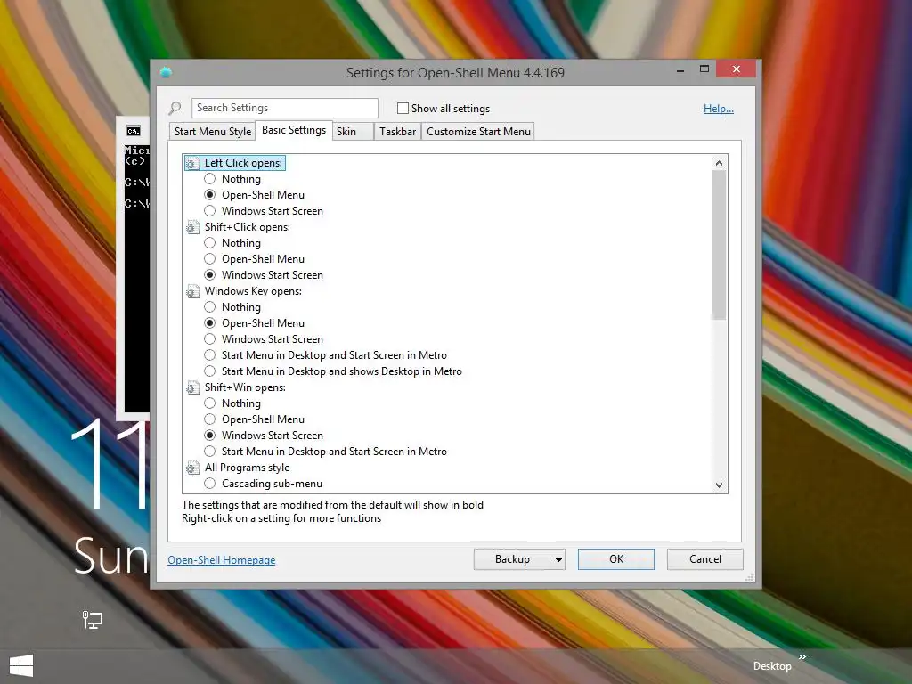This screenshot has height=684, width=912.
Task: Select the Left Click opens heading
Action: click(x=243, y=163)
